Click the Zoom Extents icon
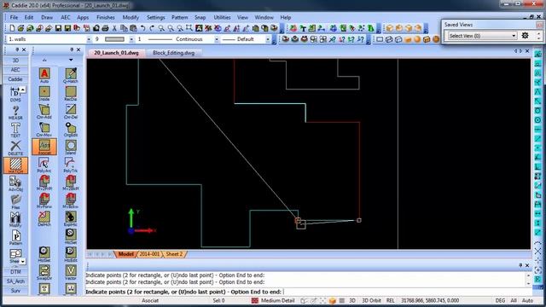 [189, 28]
